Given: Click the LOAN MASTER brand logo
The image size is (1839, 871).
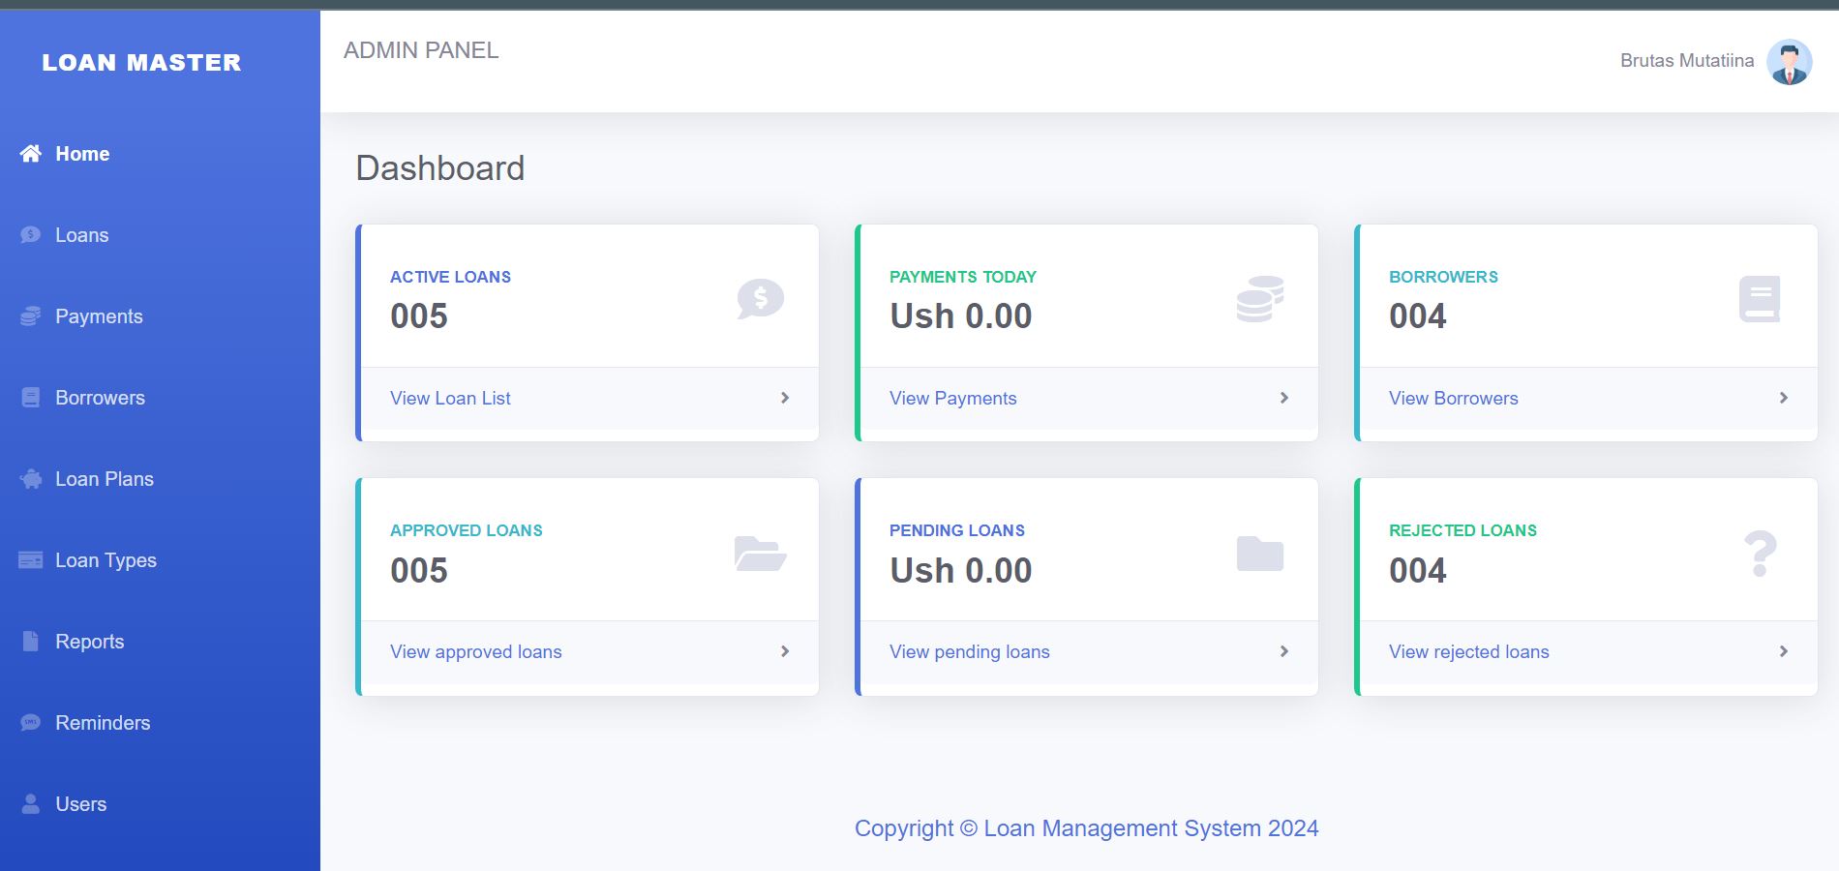Looking at the screenshot, I should (141, 63).
